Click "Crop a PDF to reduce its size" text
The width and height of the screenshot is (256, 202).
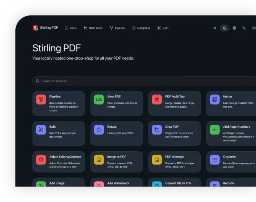pyautogui.click(x=179, y=135)
